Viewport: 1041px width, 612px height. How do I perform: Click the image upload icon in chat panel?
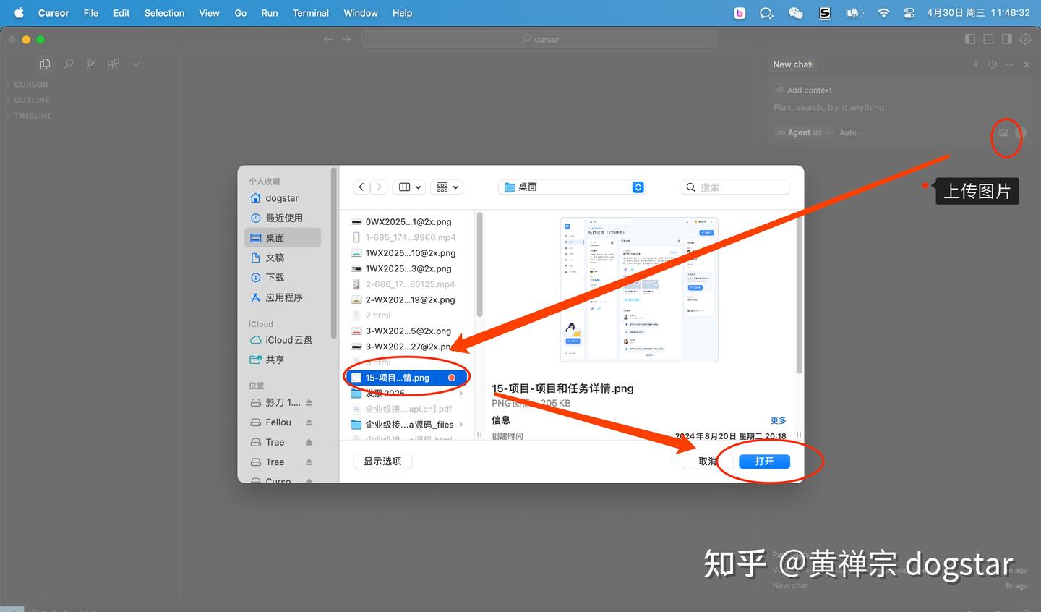(x=1003, y=132)
